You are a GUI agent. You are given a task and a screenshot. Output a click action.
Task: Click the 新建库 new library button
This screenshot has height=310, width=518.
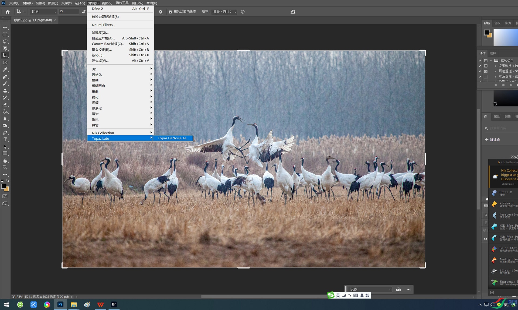[492, 140]
